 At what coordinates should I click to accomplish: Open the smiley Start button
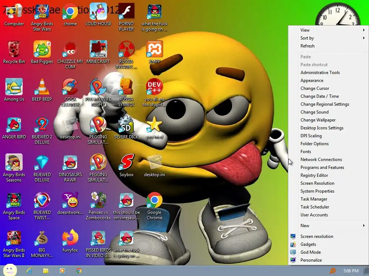(10, 270)
